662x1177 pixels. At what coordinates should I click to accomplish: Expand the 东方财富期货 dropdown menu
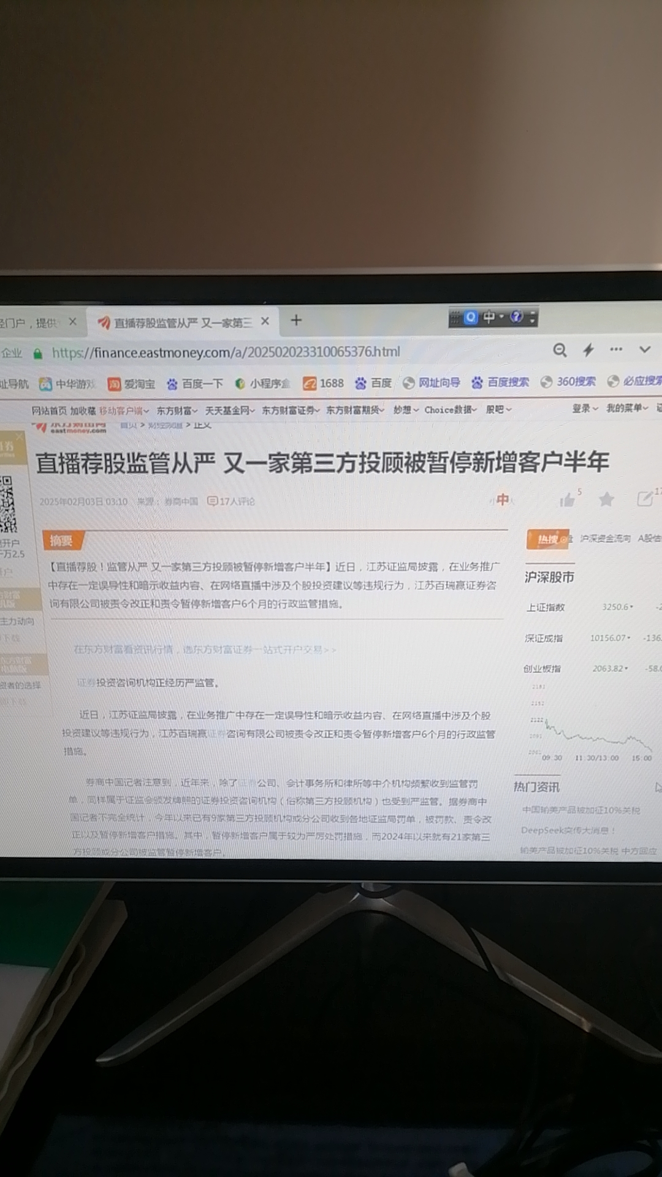pyautogui.click(x=355, y=410)
